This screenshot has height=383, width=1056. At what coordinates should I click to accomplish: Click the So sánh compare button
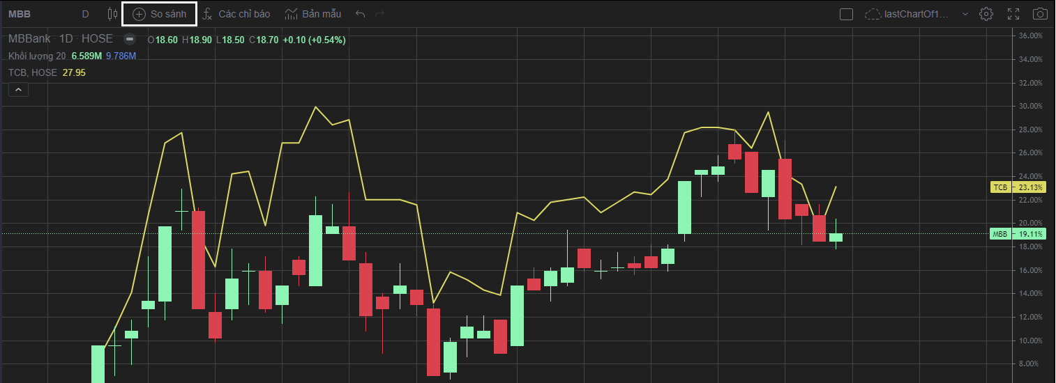click(x=159, y=14)
